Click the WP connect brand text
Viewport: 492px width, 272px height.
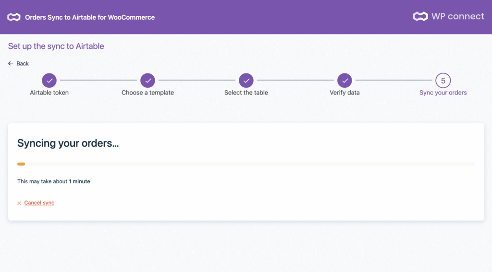click(457, 16)
